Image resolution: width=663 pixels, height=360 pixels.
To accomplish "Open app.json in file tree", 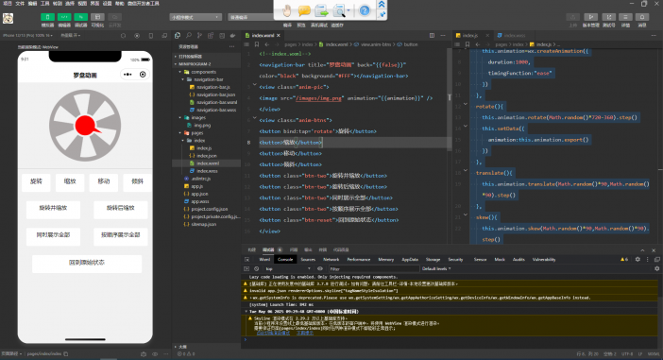I will pos(199,194).
